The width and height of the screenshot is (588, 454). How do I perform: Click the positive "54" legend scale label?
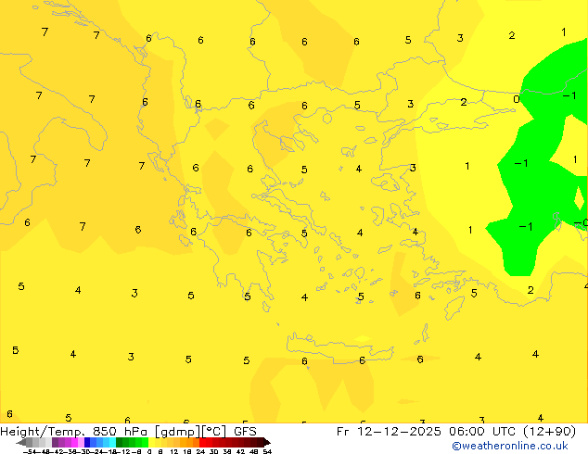(267, 451)
